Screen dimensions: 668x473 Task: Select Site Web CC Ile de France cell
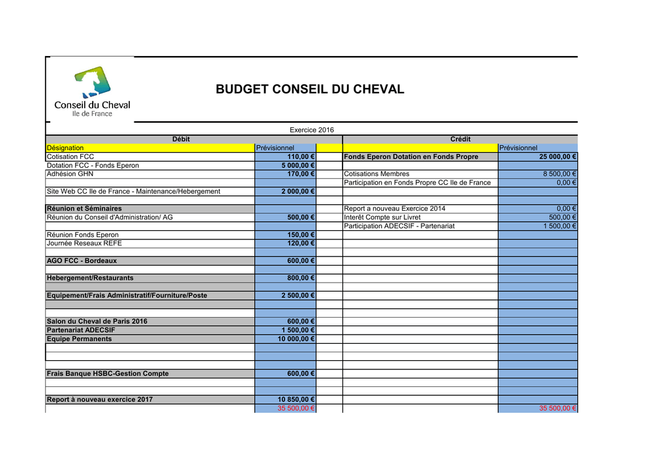coord(150,191)
